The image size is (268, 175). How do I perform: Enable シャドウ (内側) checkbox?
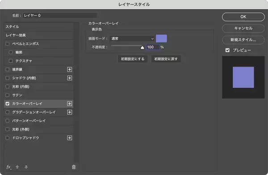(7, 78)
